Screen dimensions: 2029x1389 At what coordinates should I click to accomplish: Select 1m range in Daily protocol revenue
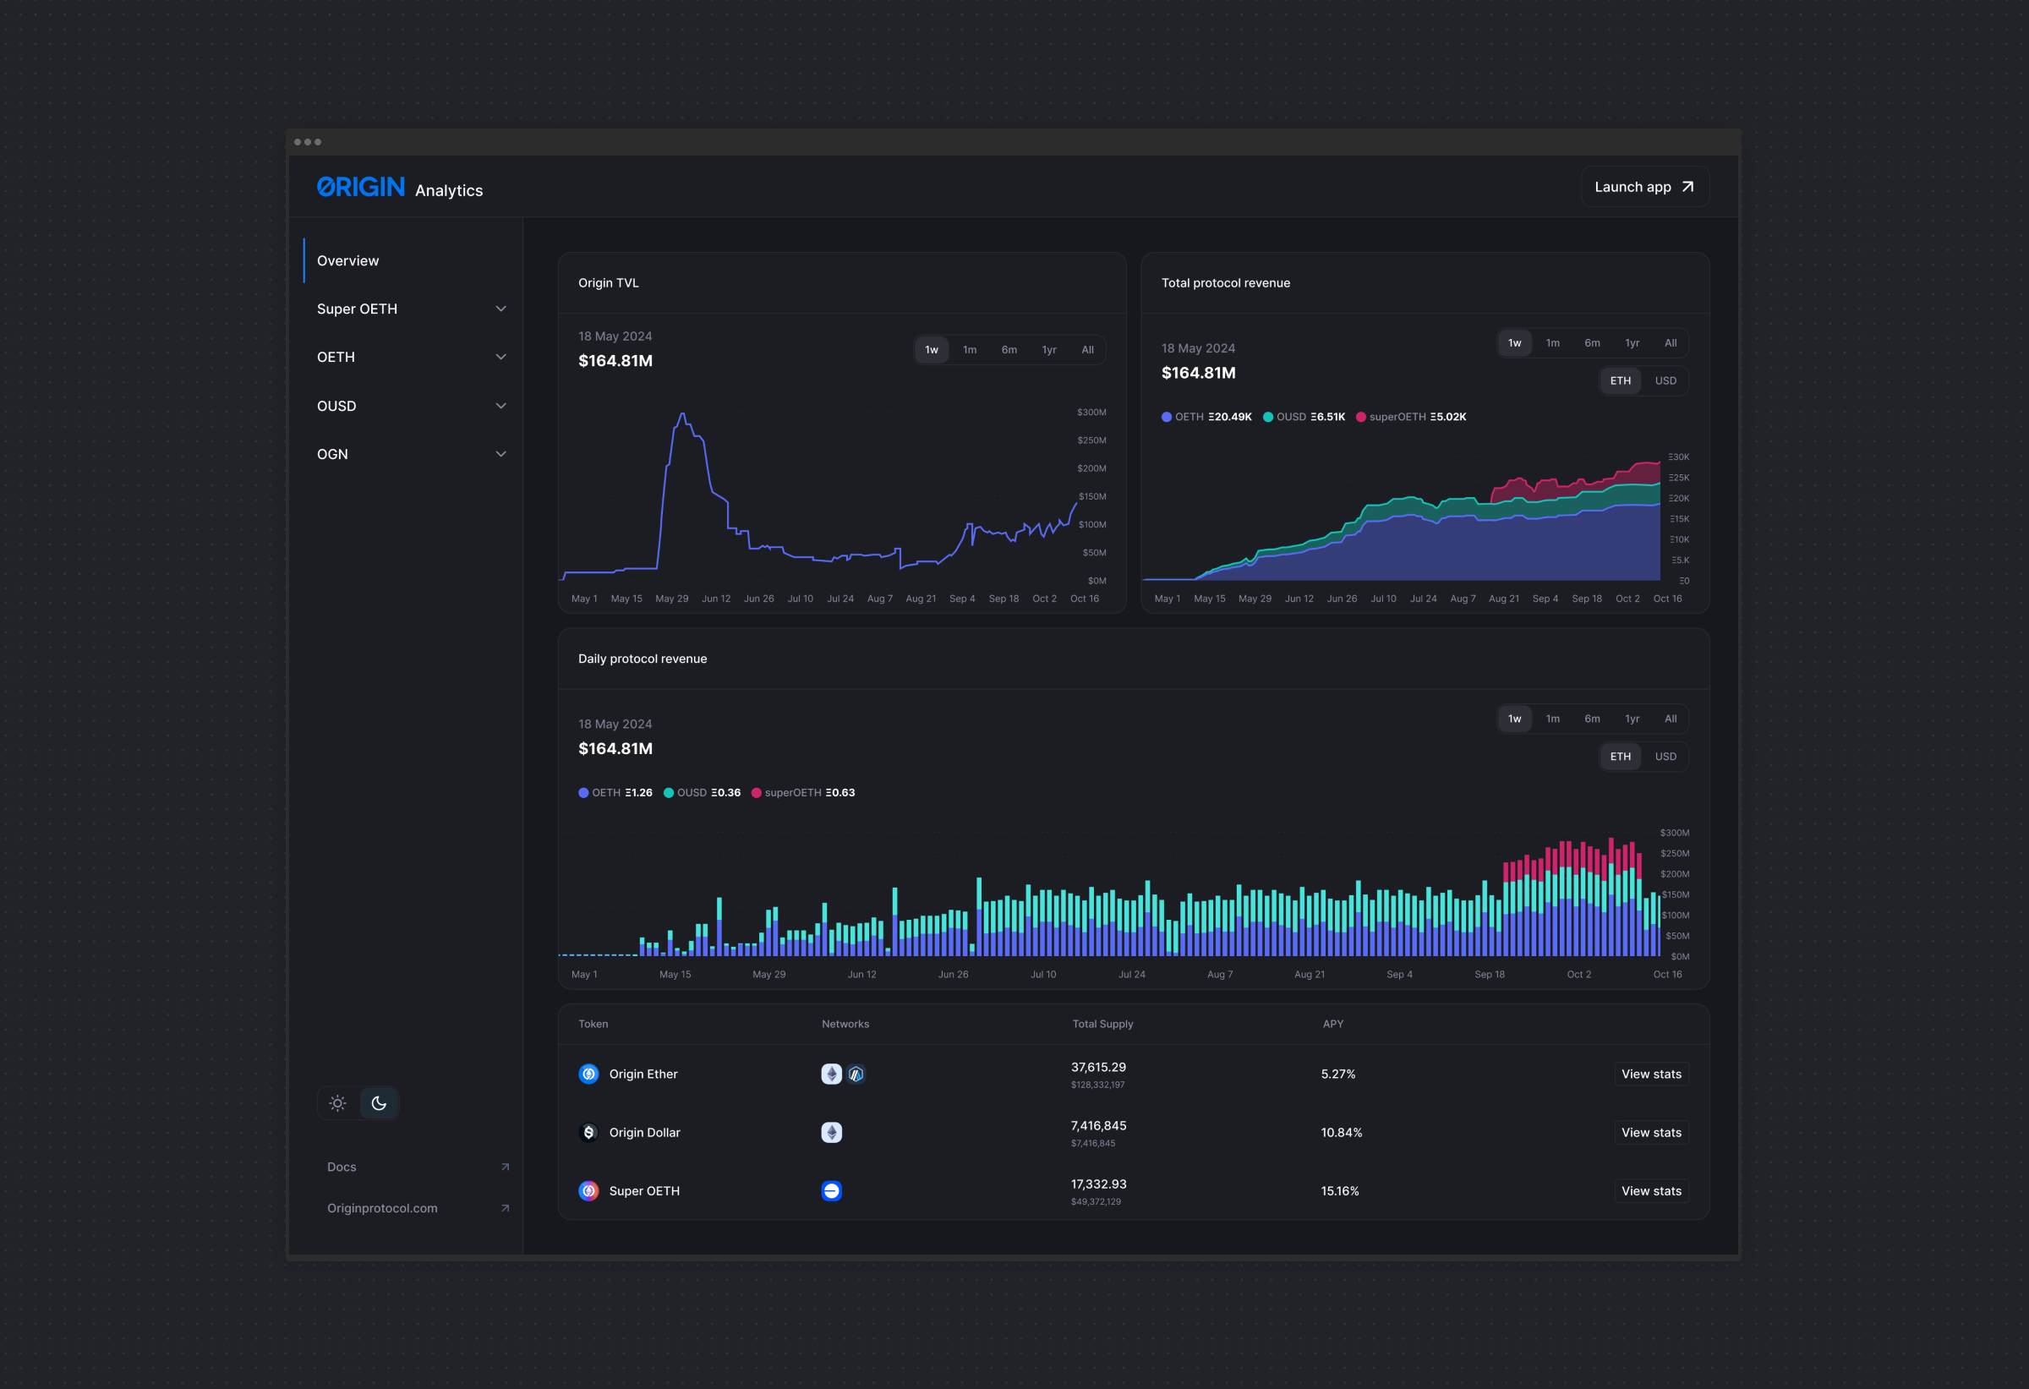pyautogui.click(x=1552, y=719)
